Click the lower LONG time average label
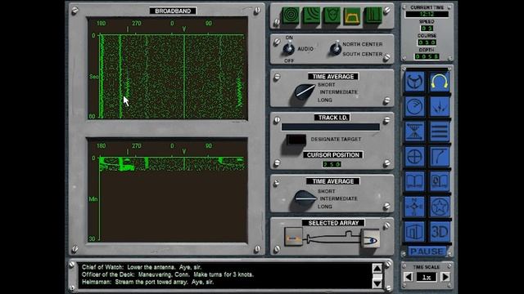Screen dimensions: 524x294 pos(325,207)
